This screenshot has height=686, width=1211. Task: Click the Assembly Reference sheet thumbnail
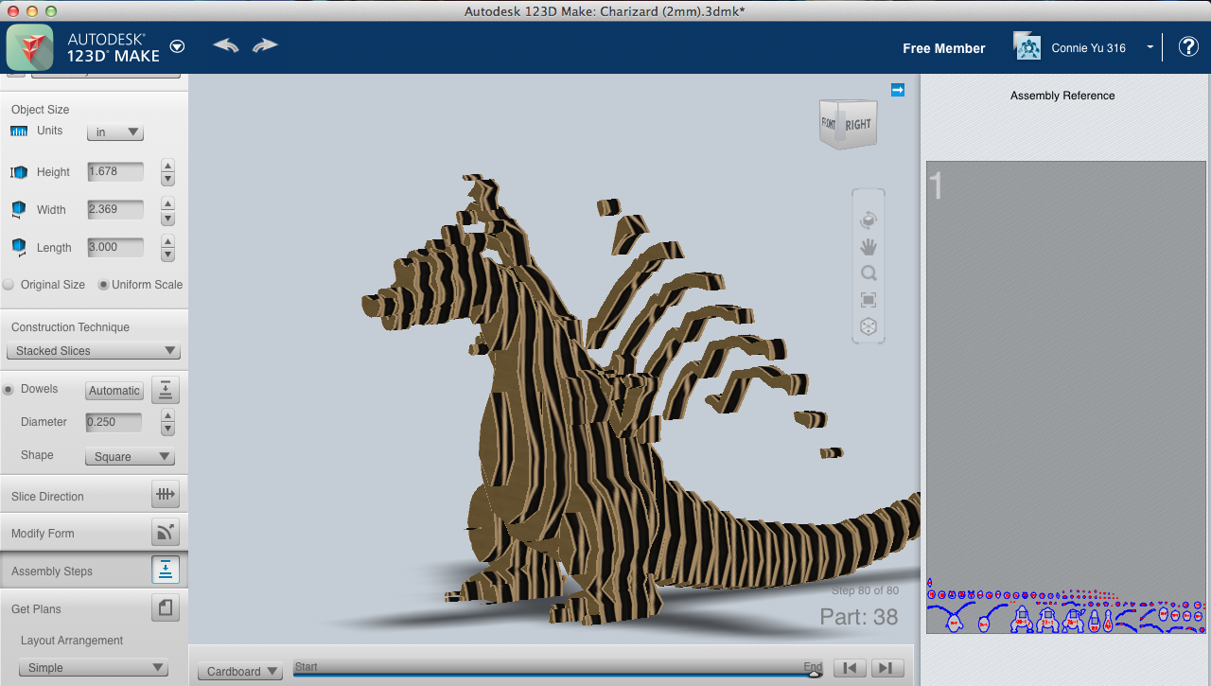click(1065, 396)
